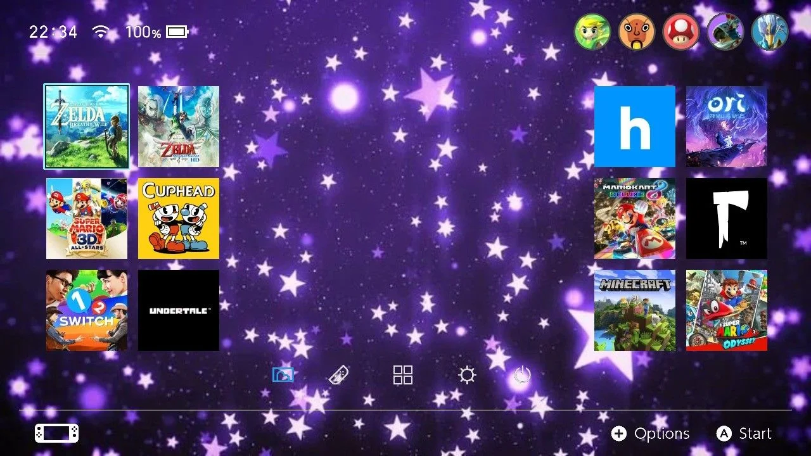The image size is (811, 456).
Task: Click the Switch console handheld icon
Action: (x=57, y=433)
